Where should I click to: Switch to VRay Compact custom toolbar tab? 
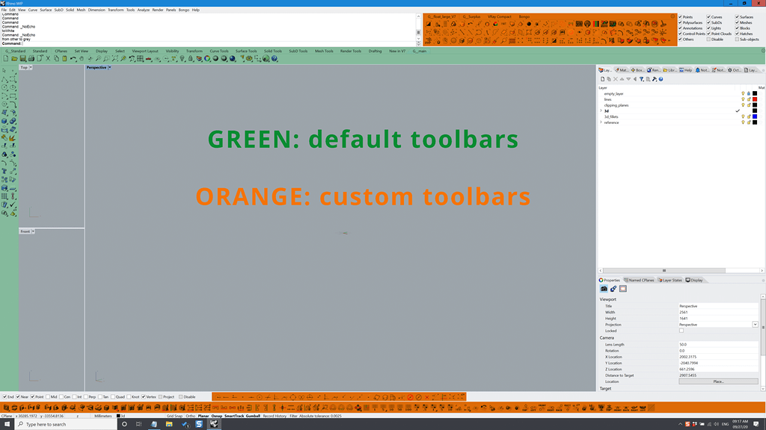point(499,16)
